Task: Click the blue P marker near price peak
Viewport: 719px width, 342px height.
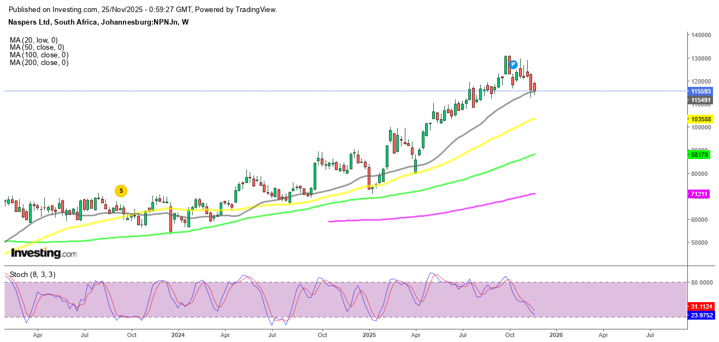Action: [513, 64]
